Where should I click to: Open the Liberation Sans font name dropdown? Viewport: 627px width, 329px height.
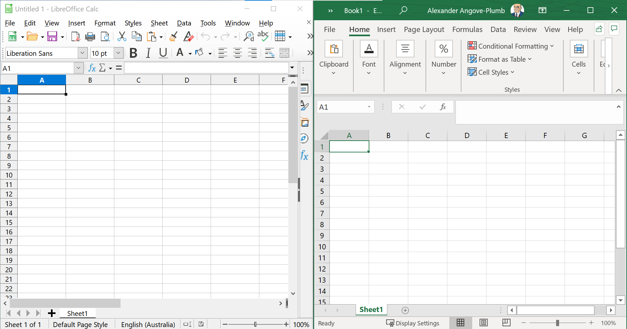coord(82,53)
